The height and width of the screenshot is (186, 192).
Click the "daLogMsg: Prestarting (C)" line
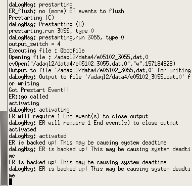click(x=46, y=24)
